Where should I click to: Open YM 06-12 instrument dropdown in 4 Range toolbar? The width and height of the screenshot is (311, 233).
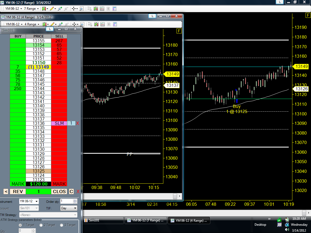14,24
